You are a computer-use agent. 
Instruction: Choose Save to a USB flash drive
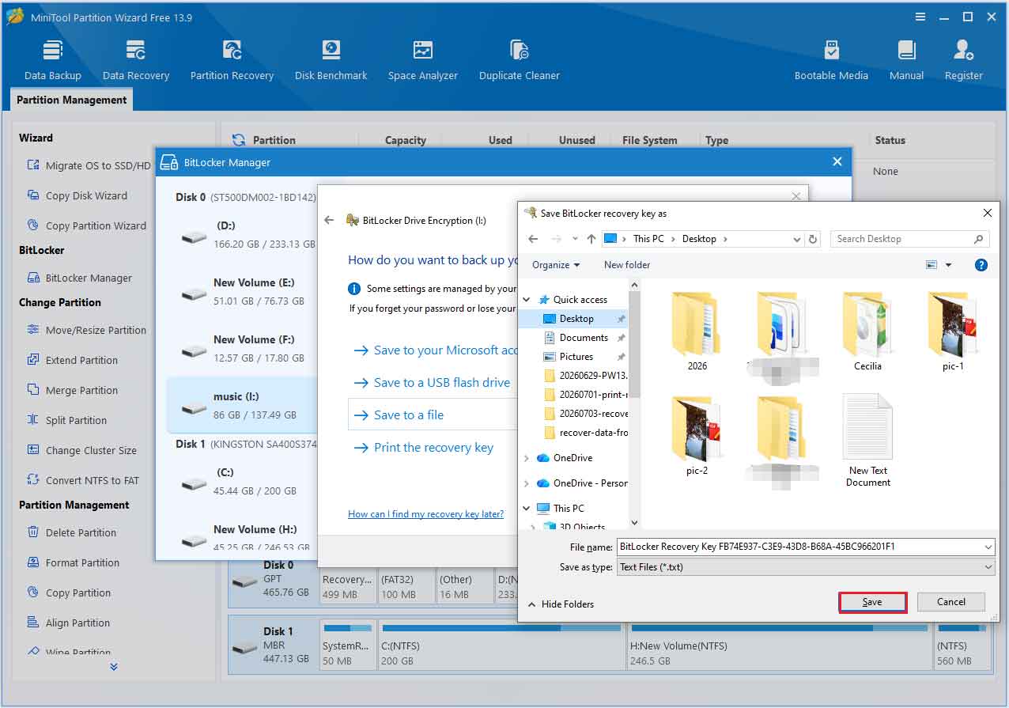pyautogui.click(x=433, y=383)
